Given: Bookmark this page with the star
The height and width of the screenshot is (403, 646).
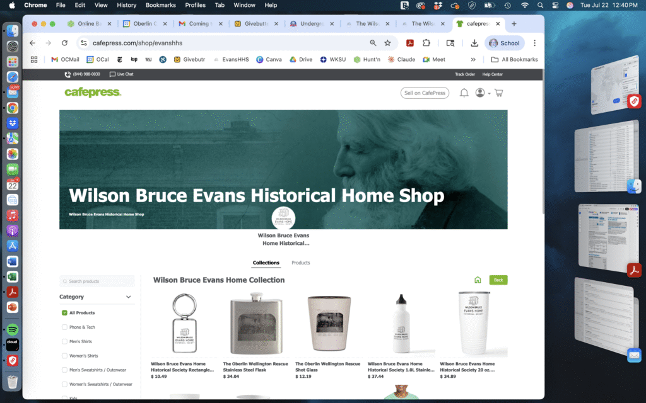Looking at the screenshot, I should point(387,43).
